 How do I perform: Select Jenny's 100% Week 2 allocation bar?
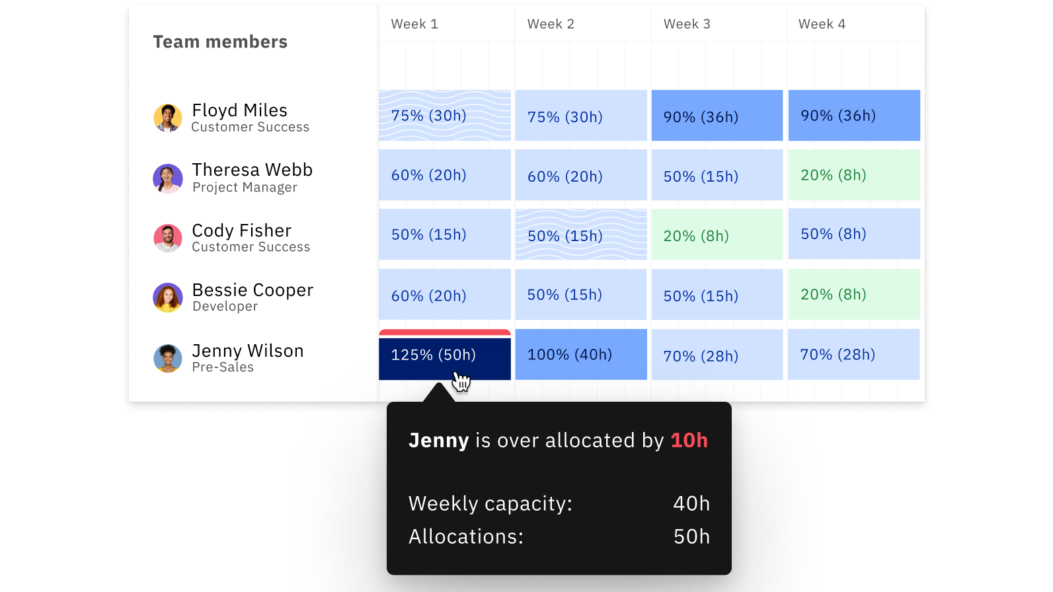(x=580, y=354)
